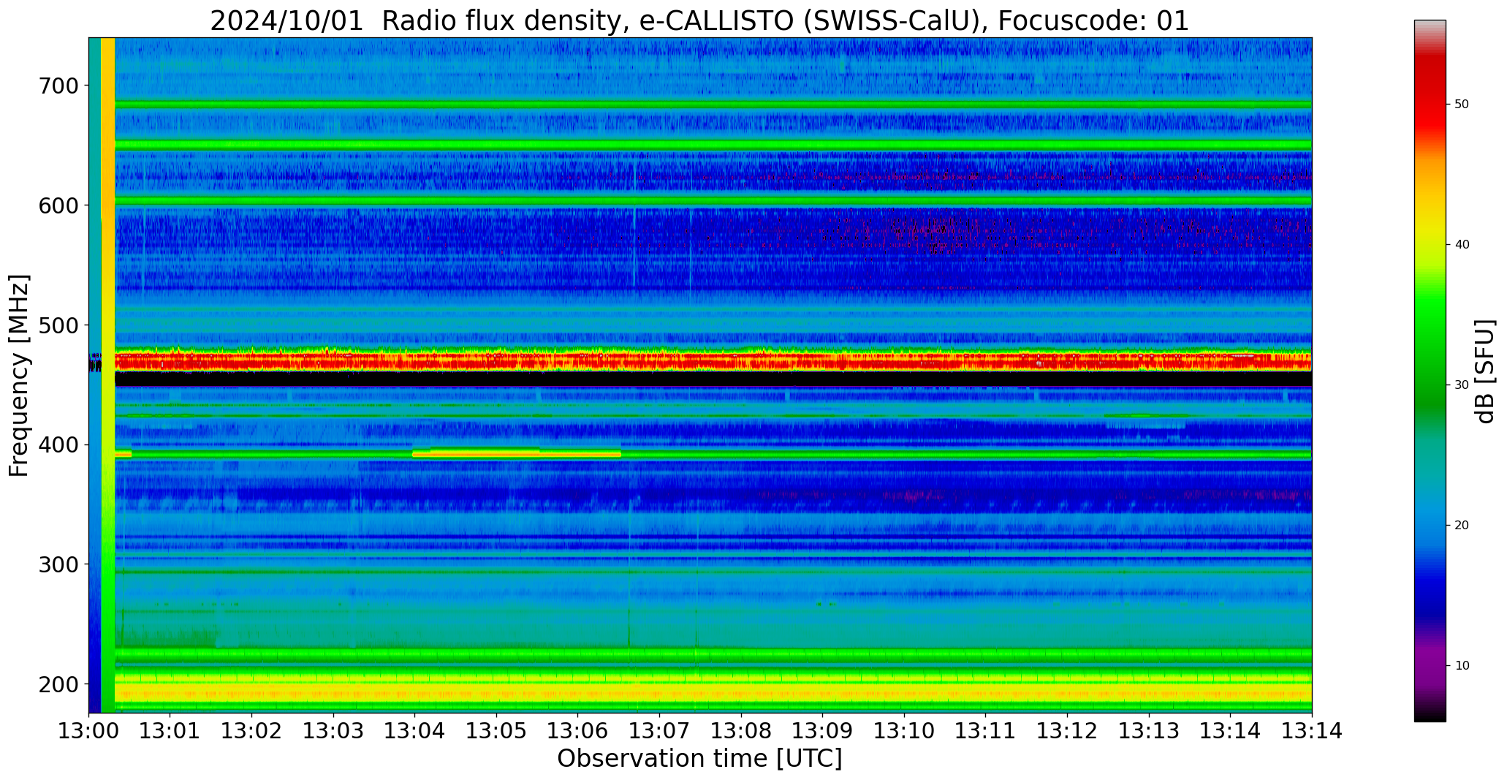Click the 13:11 time tick label
The height and width of the screenshot is (780, 1507).
[x=985, y=731]
